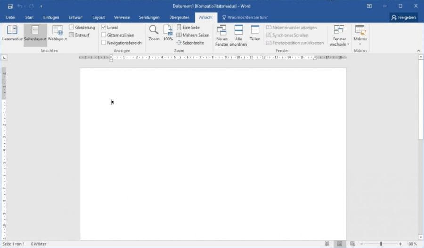The image size is (424, 248).
Task: Select Eine Seite zoom option
Action: tap(188, 27)
